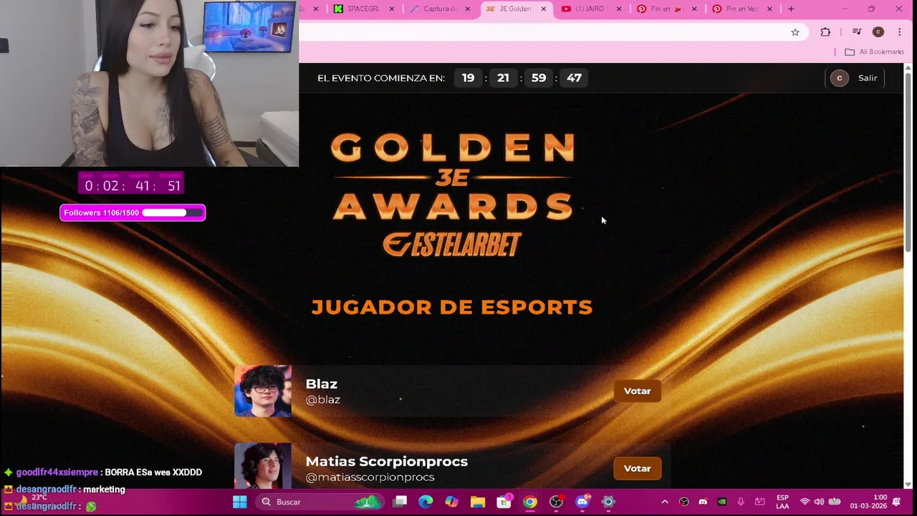Open Blaz's profile photo
The width and height of the screenshot is (917, 516).
pyautogui.click(x=263, y=391)
